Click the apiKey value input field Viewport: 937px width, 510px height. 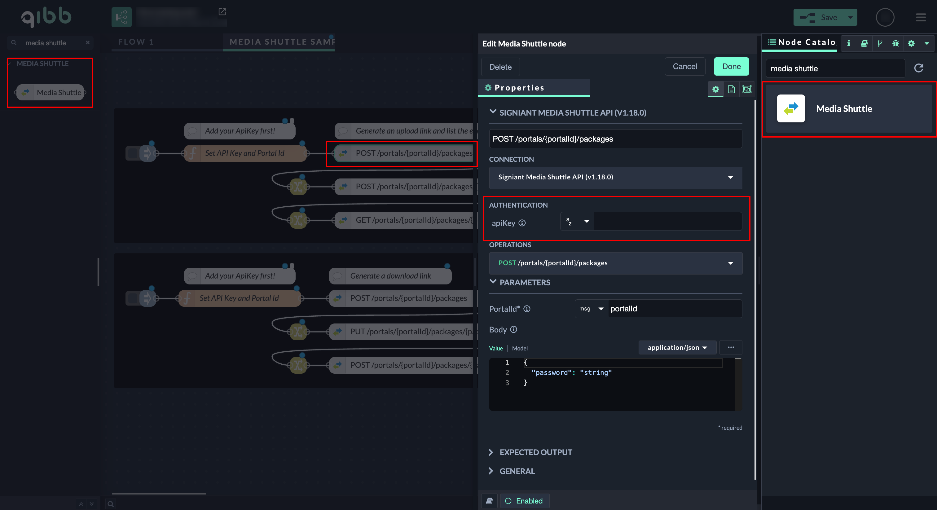coord(667,222)
